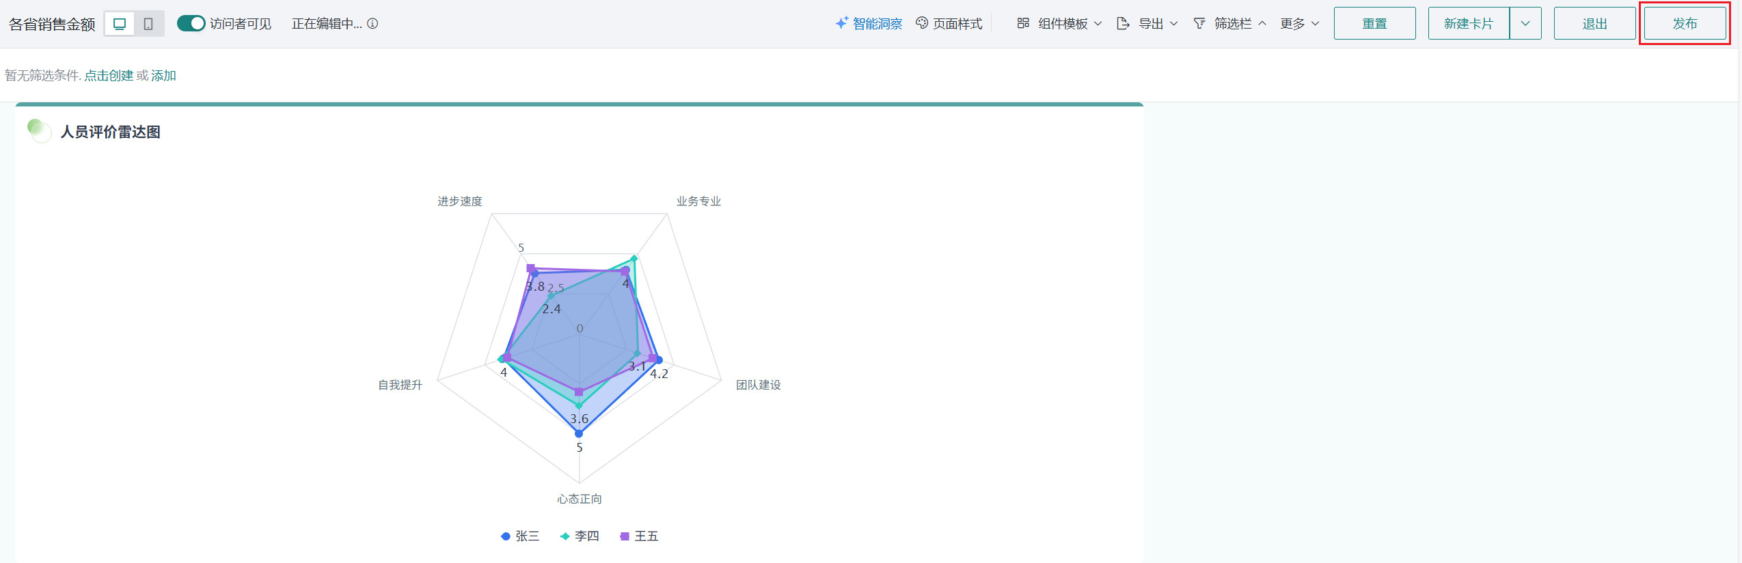The height and width of the screenshot is (563, 1742).
Task: Click the 添加 filter link
Action: click(x=163, y=76)
